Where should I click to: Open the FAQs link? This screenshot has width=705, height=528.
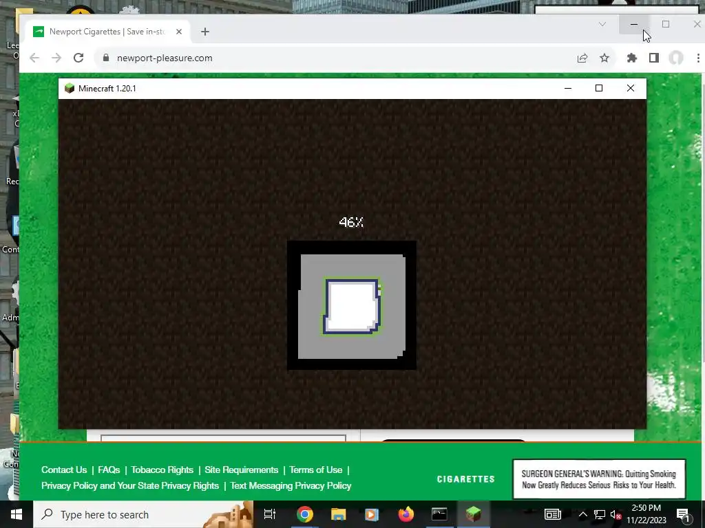point(109,470)
